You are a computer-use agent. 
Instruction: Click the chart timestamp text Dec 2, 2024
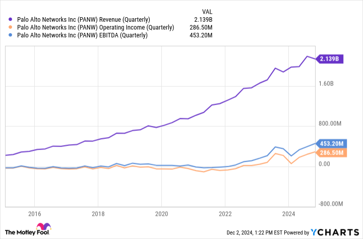point(239,232)
